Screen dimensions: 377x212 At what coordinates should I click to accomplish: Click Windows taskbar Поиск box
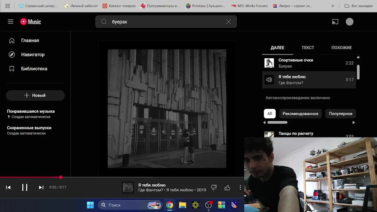[131, 205]
